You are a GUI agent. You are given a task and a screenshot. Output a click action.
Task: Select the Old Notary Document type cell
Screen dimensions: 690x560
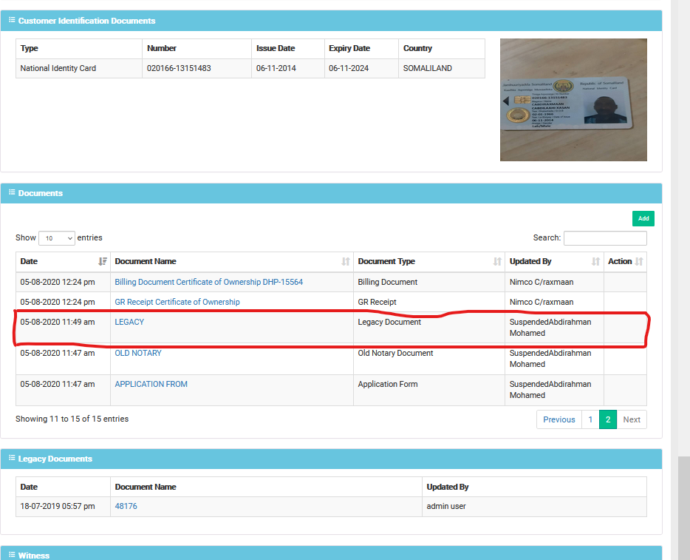point(429,359)
